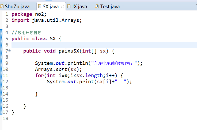The image size is (197, 130).
Task: Click the 'length' field in loop condition
Action: tap(94, 76)
